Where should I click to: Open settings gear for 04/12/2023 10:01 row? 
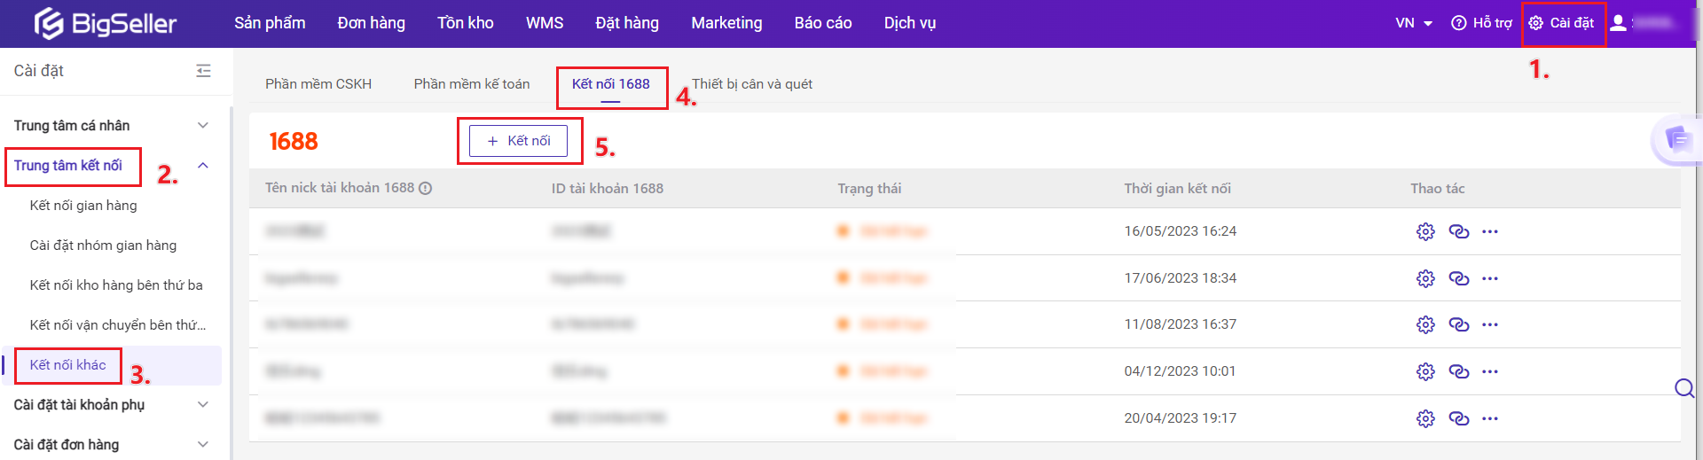pos(1425,371)
